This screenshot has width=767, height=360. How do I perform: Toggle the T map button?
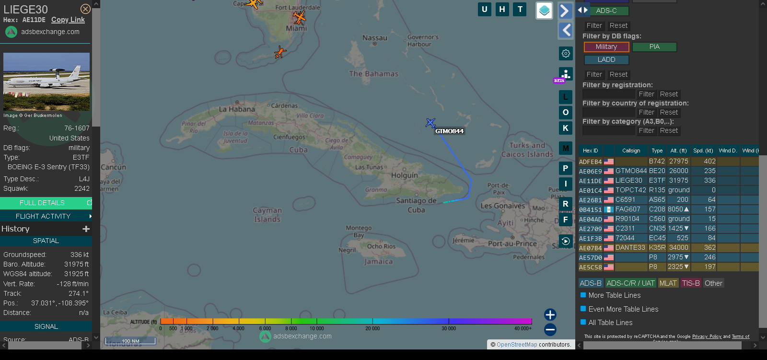coord(520,9)
